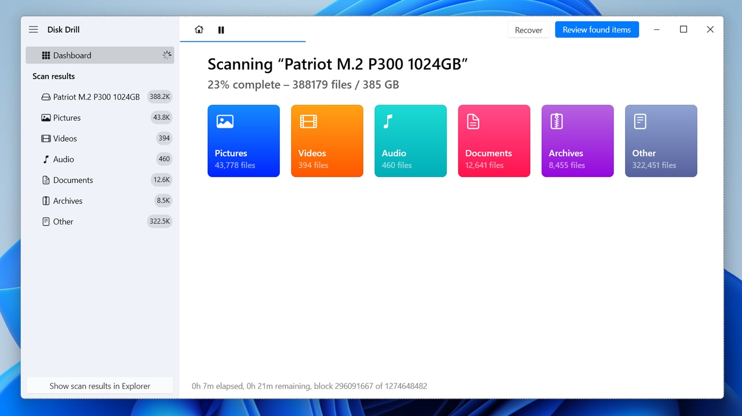Select Videos in the scan results sidebar
Screen dimensions: 742x416
[100, 138]
